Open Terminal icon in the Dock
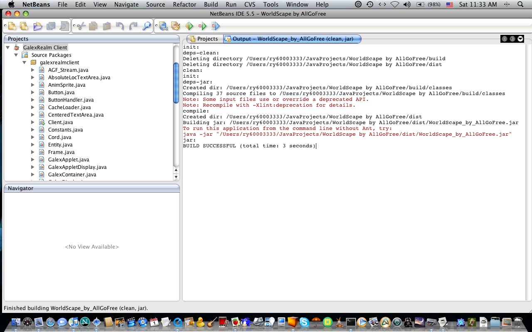The width and height of the screenshot is (532, 332). point(351,322)
